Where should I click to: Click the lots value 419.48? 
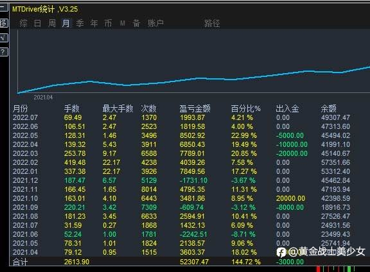tap(75, 162)
